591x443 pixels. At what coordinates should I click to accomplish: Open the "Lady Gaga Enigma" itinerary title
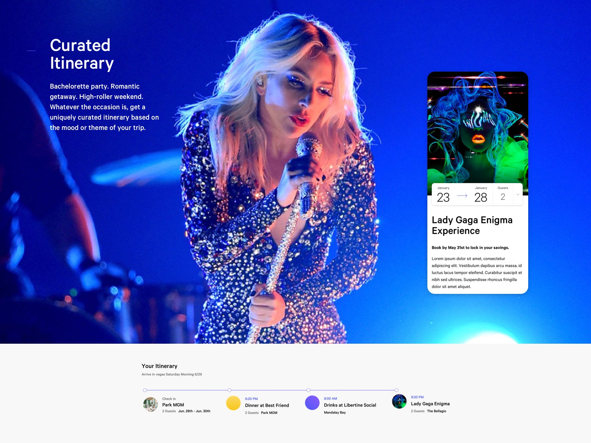tap(430, 404)
